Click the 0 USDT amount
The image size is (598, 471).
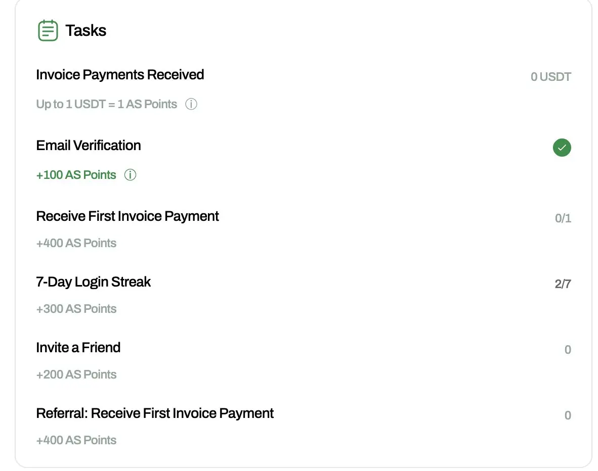[x=550, y=77]
